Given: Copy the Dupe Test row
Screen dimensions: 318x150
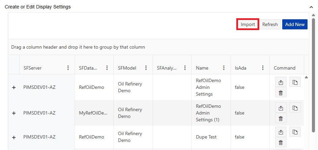Looking at the screenshot, I should [x=295, y=132].
